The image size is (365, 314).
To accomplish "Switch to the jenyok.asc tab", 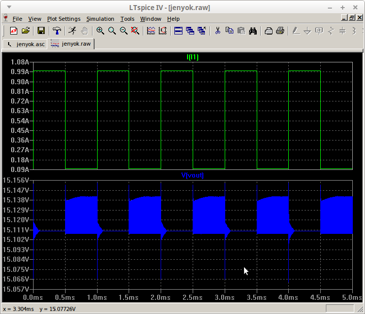I will click(25, 44).
